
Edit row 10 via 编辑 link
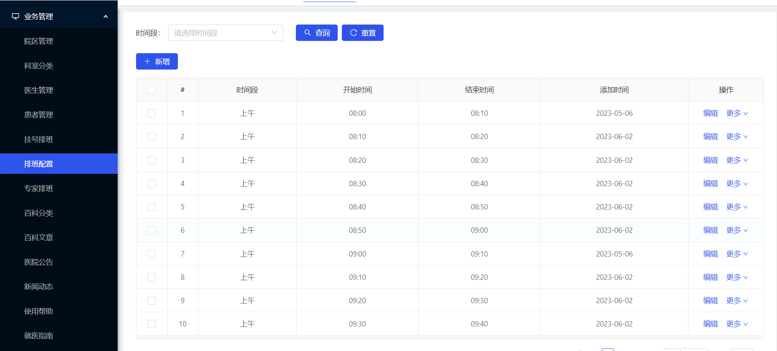point(710,324)
